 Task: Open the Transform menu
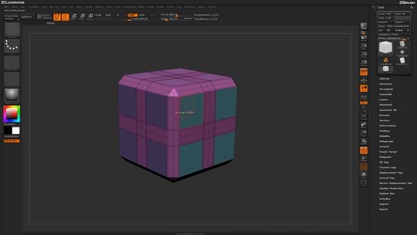click(190, 7)
